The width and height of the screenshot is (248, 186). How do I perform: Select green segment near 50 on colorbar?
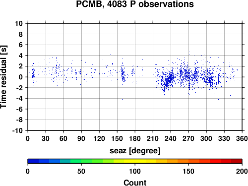(81, 161)
